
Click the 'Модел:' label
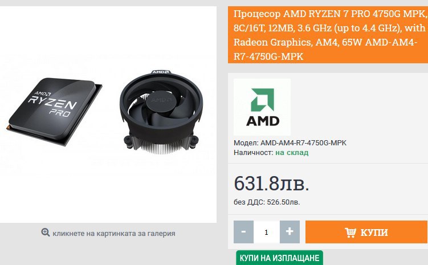[x=246, y=142]
